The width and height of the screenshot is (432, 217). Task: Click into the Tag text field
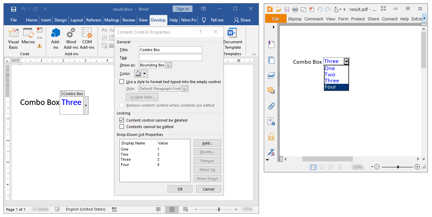170,58
